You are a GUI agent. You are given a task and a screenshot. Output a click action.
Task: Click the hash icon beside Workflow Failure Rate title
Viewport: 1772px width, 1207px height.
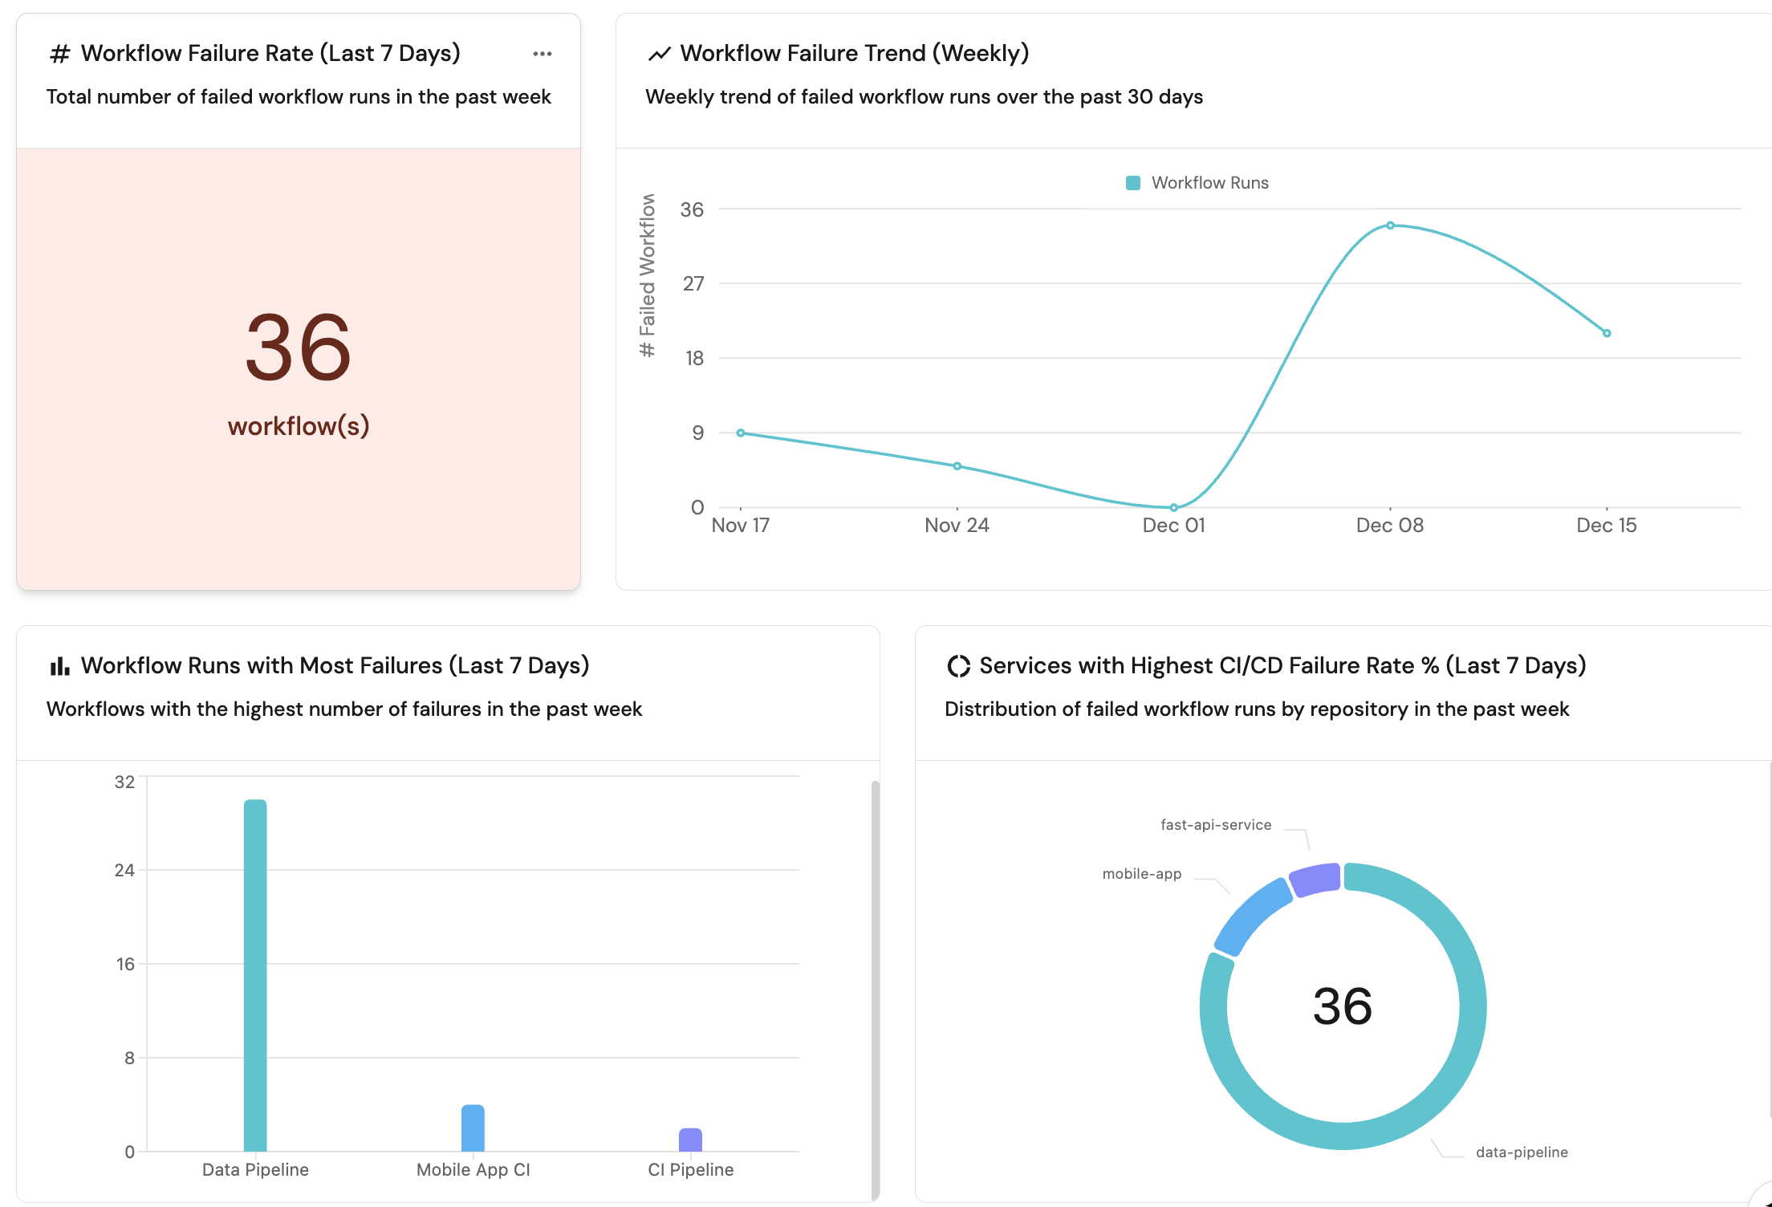[x=60, y=54]
